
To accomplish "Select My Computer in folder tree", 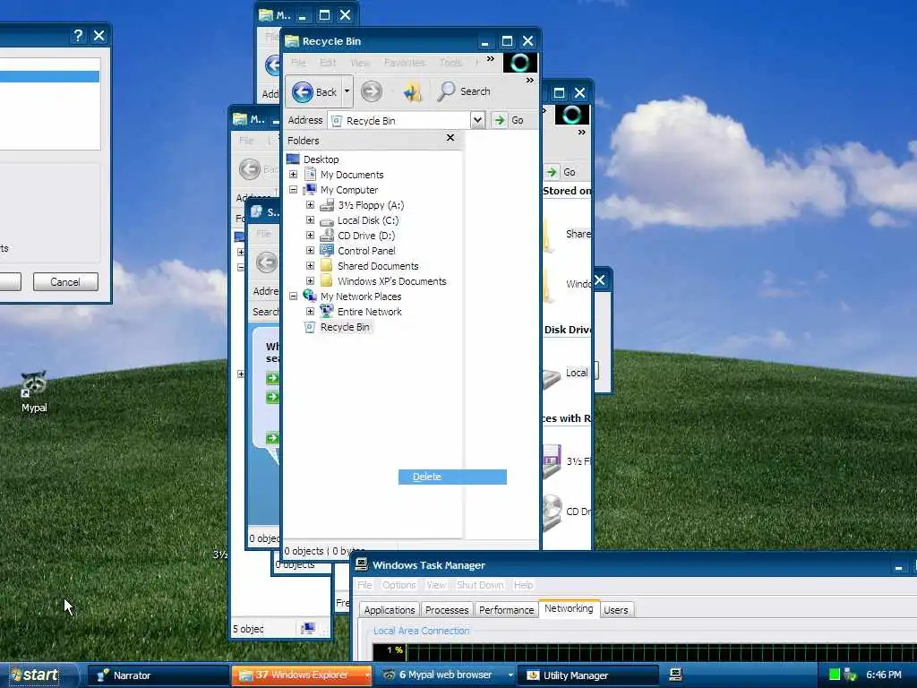I will pos(348,190).
